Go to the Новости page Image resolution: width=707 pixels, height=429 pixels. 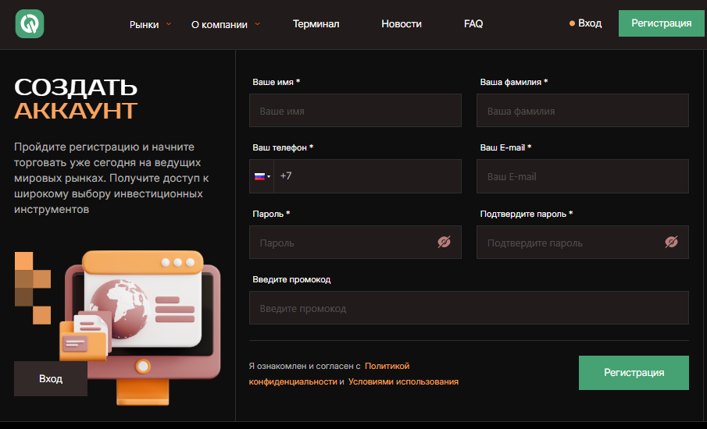click(x=402, y=24)
